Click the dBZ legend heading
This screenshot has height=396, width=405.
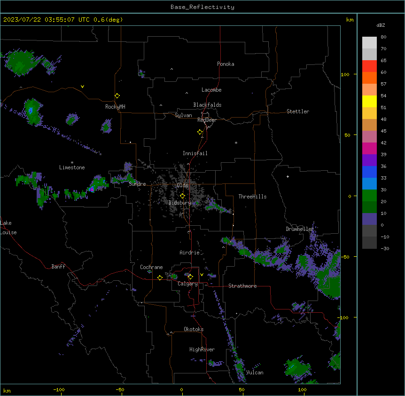pyautogui.click(x=381, y=25)
